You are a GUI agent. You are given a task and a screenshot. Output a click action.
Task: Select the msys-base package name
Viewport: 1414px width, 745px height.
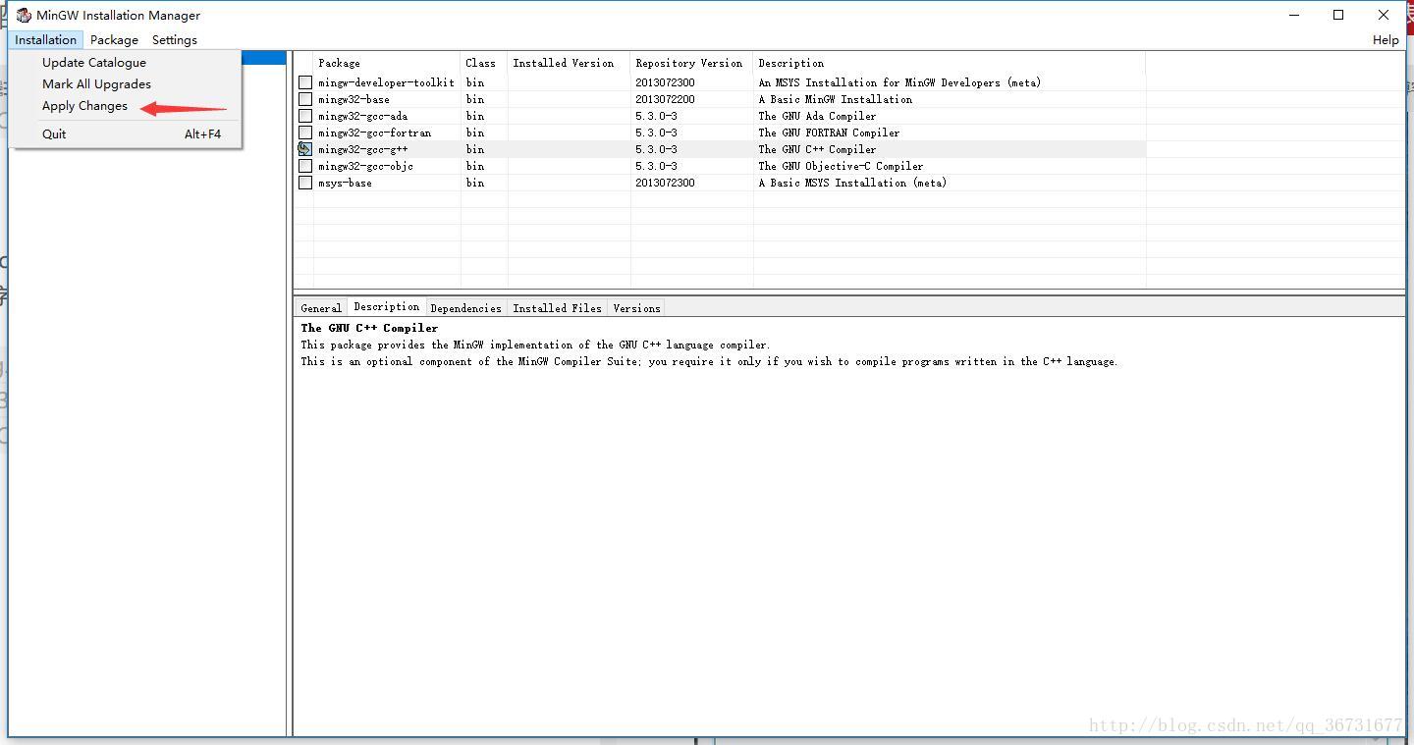(345, 183)
